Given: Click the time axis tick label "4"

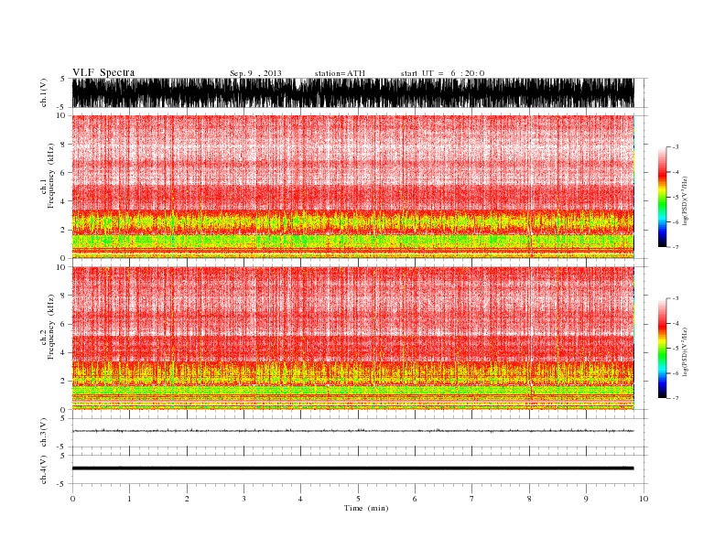Looking at the screenshot, I should (300, 499).
